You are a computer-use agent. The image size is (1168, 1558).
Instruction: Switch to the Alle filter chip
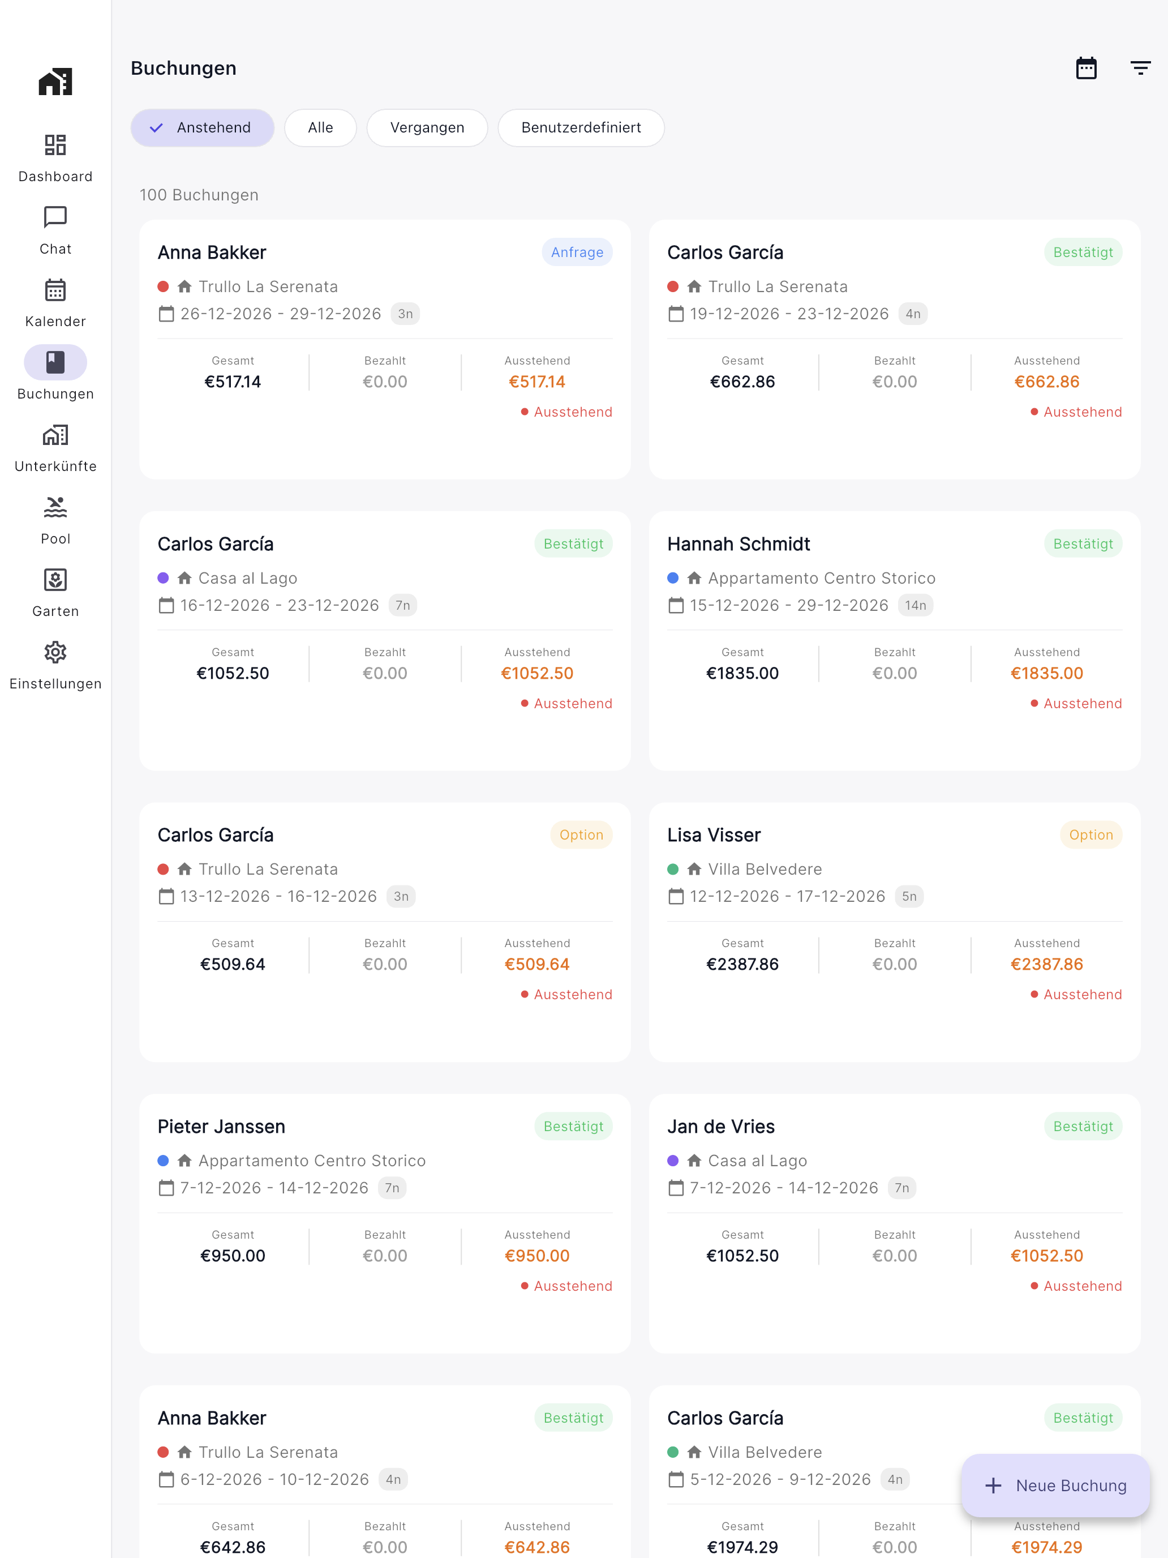(320, 127)
